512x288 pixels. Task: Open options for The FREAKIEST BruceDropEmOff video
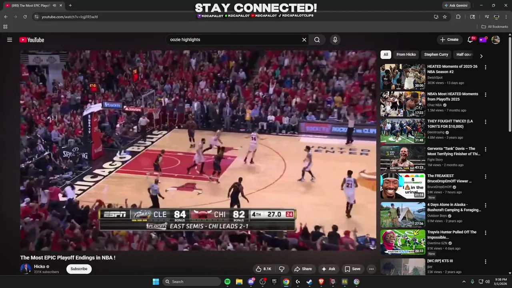click(x=486, y=176)
